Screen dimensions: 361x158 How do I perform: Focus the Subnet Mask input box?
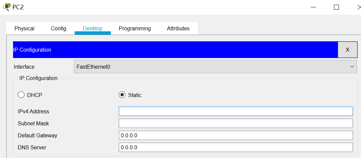click(x=236, y=123)
